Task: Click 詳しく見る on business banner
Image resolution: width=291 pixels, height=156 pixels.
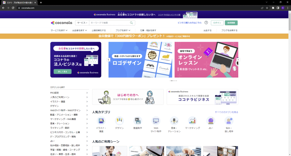Action: coord(63,71)
